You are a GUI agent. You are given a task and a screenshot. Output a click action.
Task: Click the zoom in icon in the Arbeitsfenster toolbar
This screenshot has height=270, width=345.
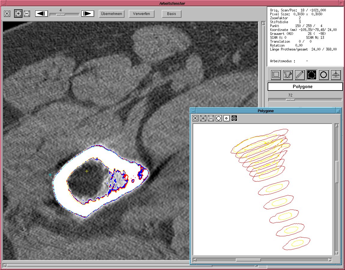click(18, 14)
